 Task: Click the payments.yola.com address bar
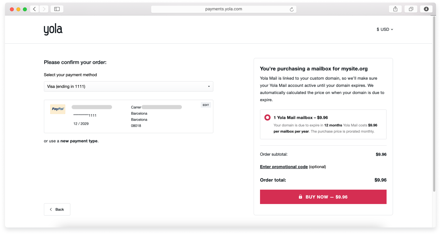pos(223,9)
